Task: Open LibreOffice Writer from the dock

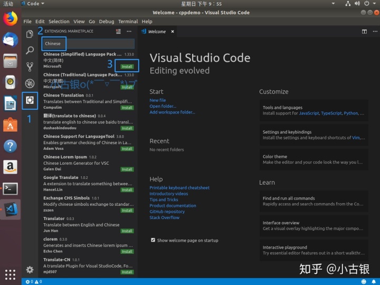Action: click(10, 103)
